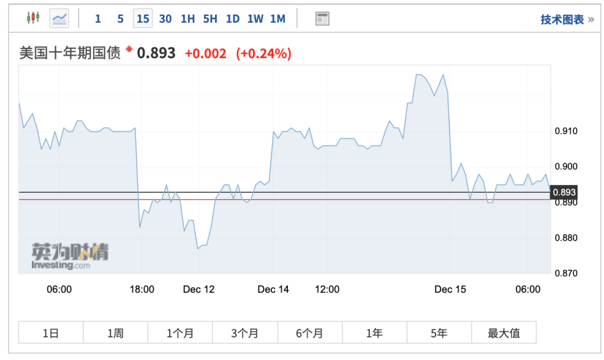
Task: Click the red up-arrow price indicator
Action: click(130, 49)
